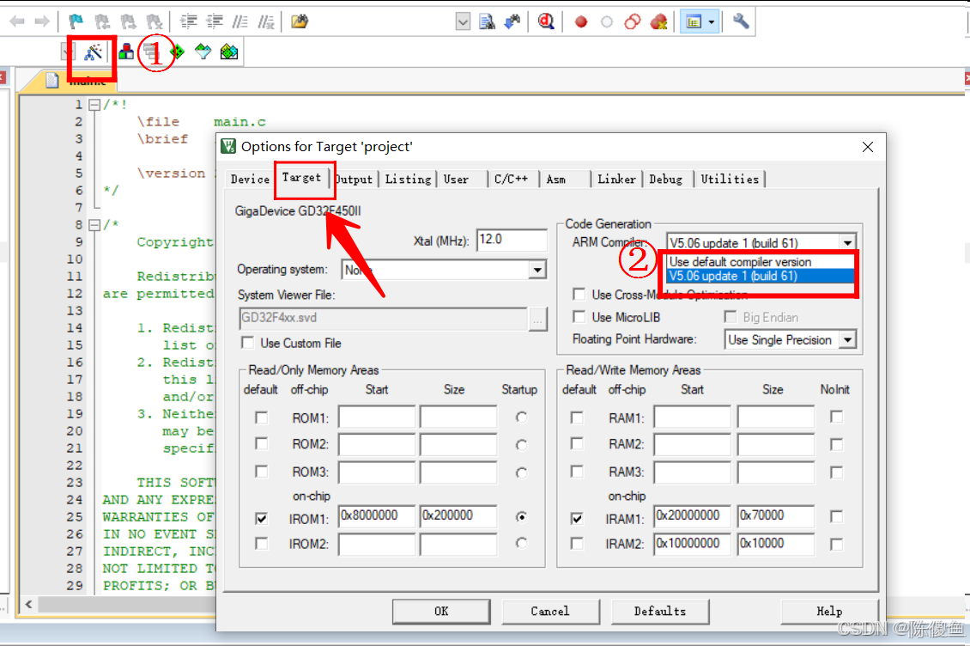Open the Configuration wrench icon
Image resolution: width=970 pixels, height=646 pixels.
[x=741, y=21]
